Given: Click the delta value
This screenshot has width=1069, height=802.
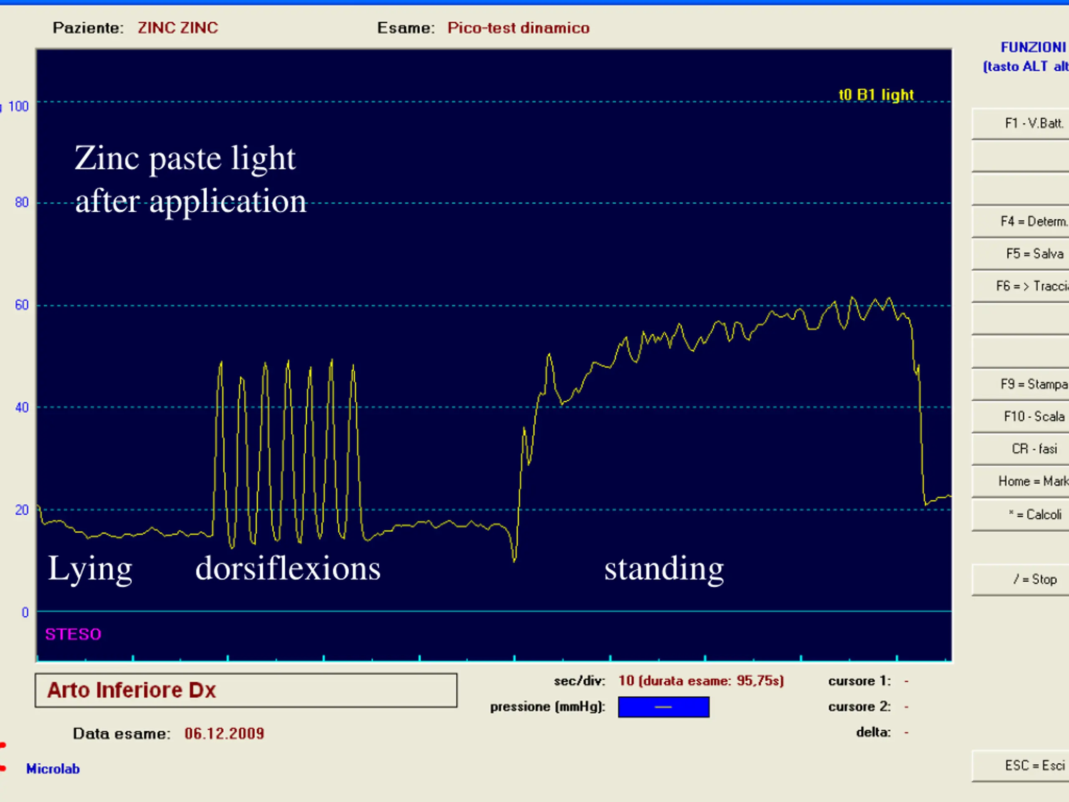Looking at the screenshot, I should click(x=906, y=732).
